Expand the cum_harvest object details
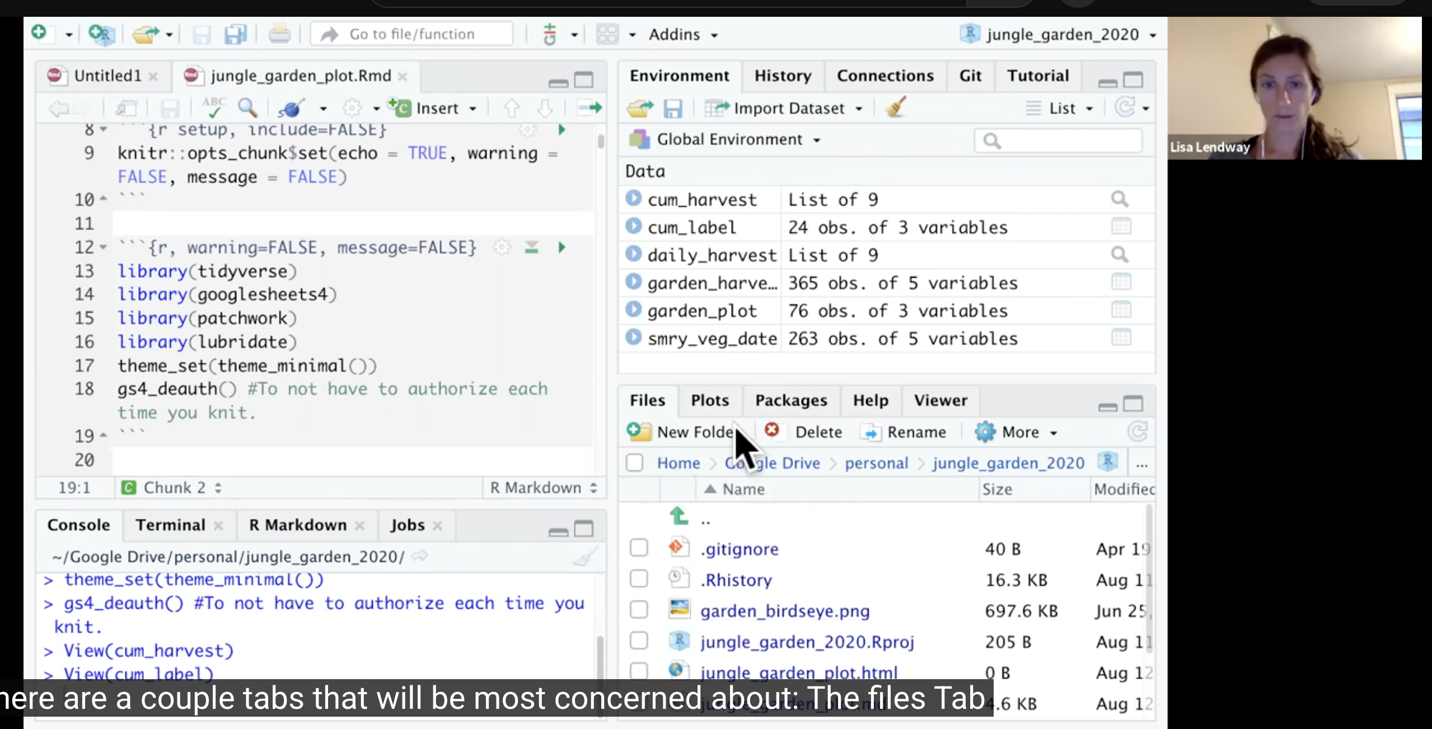 [x=633, y=198]
